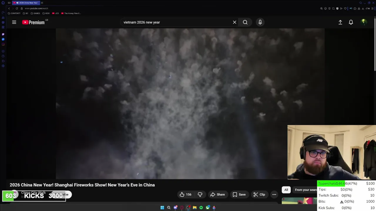
Task: Open 'The Honey Files E...' bookmark
Action: tap(71, 13)
